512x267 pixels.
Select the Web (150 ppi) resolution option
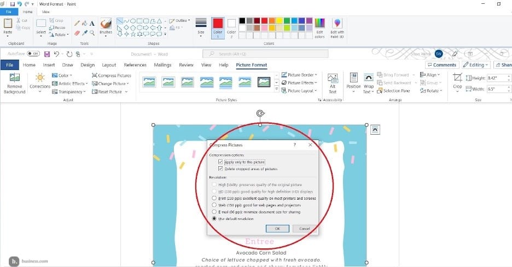click(x=214, y=205)
